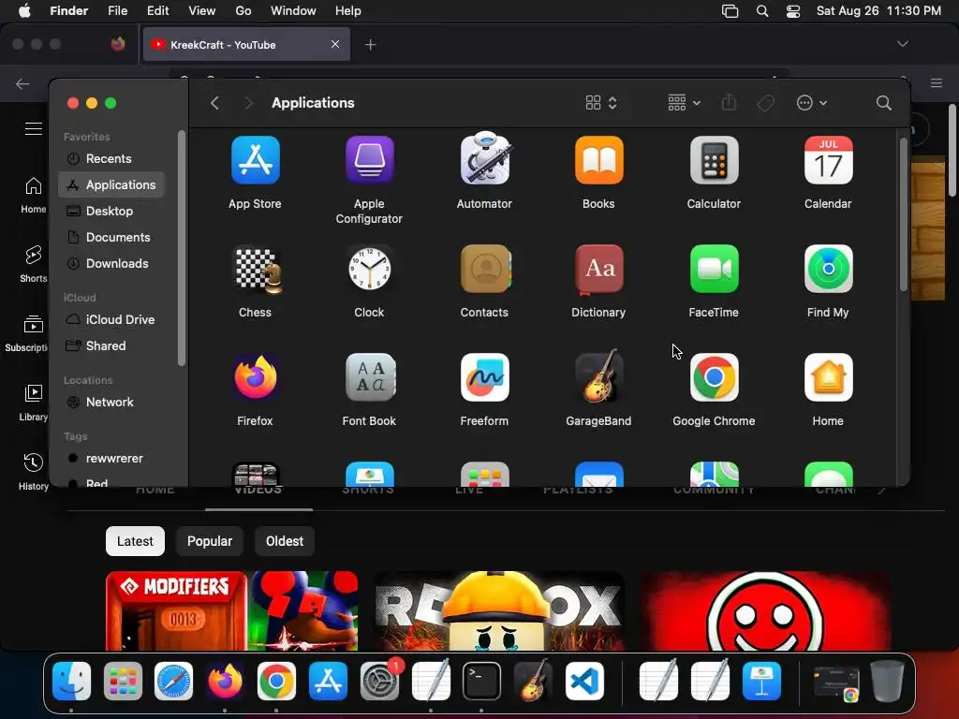Select the KreekCraft - YouTube browser tab

click(246, 45)
